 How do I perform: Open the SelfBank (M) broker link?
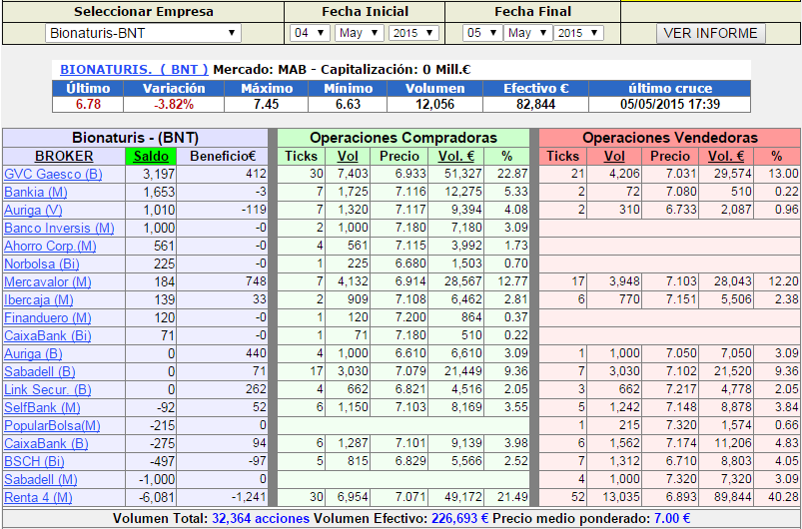point(43,408)
